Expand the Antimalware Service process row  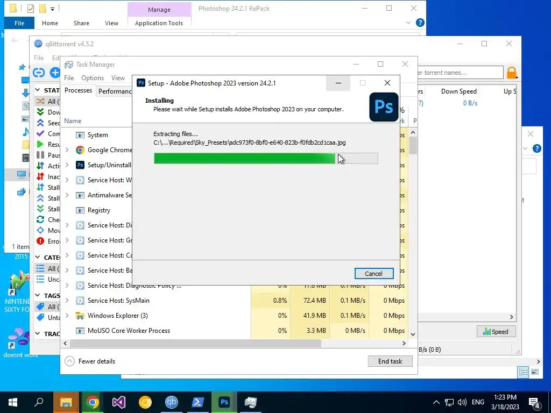coord(67,195)
